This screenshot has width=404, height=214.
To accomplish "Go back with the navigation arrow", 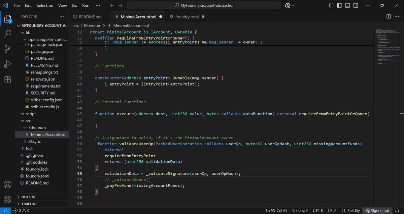I will (112, 5).
